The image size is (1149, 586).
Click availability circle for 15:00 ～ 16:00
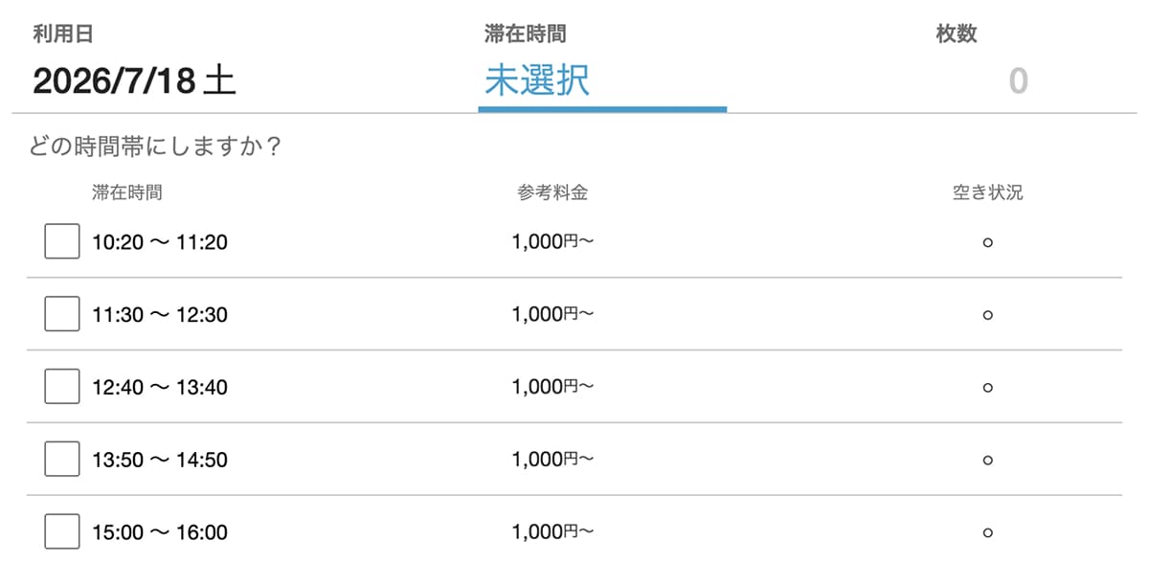coord(987,532)
